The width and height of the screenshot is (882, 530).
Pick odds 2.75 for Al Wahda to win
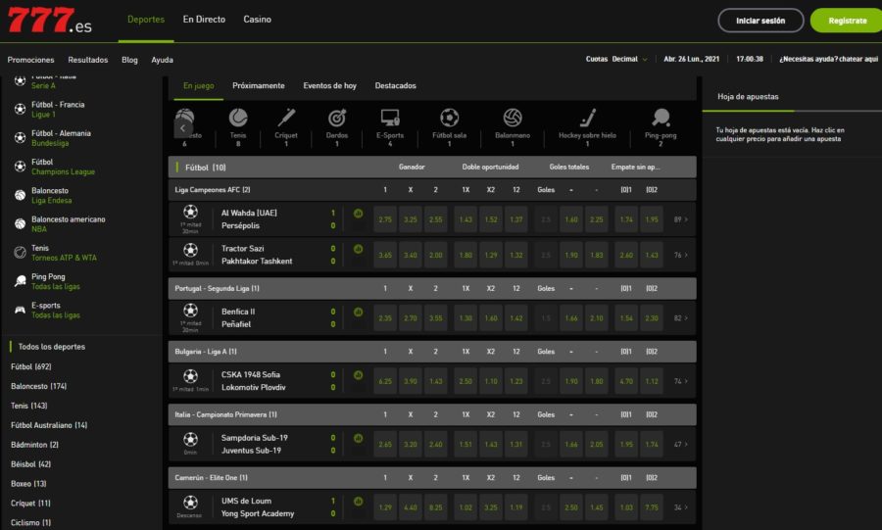(x=385, y=219)
